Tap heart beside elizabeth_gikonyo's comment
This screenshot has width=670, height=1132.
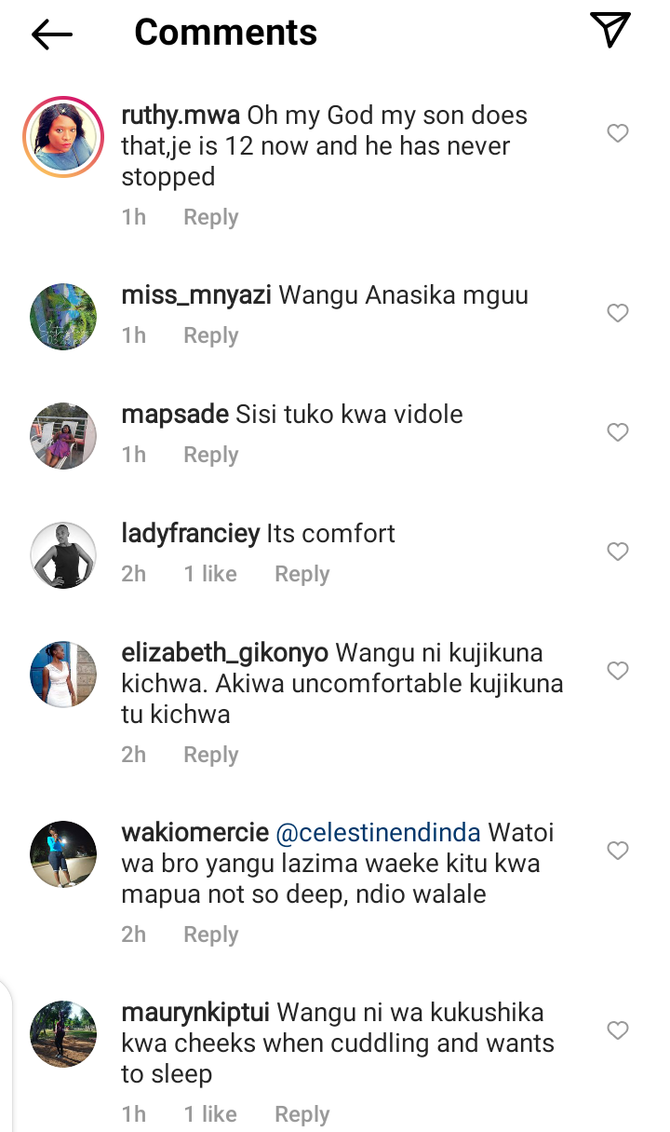pos(618,671)
